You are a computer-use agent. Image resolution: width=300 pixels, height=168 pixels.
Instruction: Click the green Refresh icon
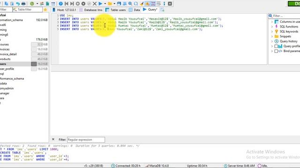point(32,4)
